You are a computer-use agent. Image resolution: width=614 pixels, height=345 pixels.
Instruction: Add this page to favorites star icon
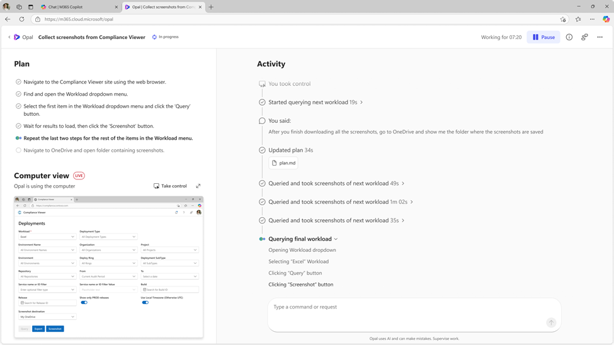coord(563,19)
